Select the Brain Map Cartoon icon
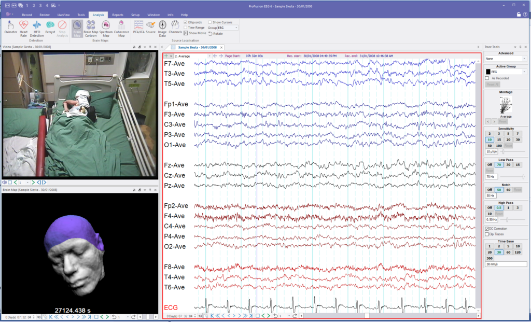The width and height of the screenshot is (531, 322). click(x=90, y=29)
